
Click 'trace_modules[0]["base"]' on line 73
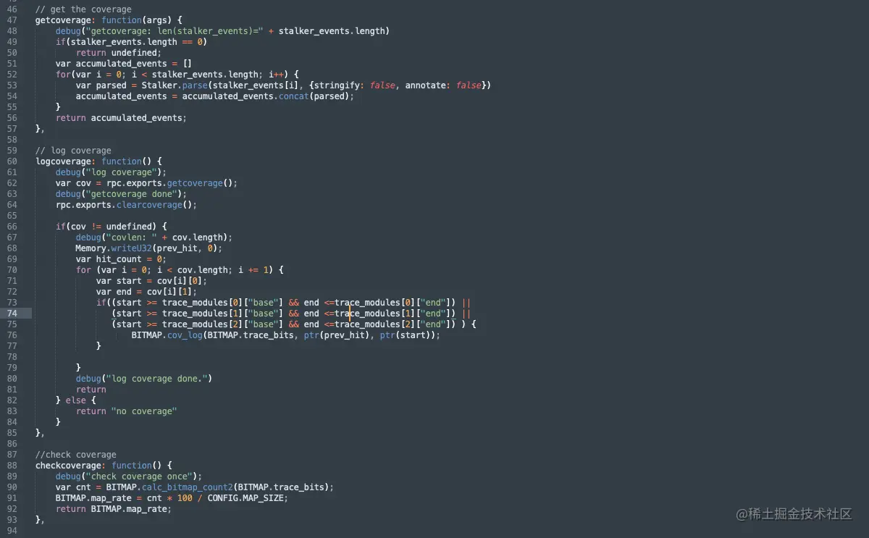point(222,303)
